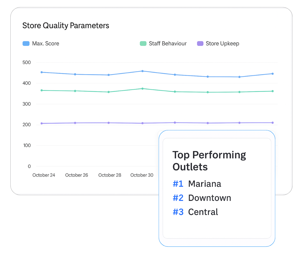Toggle the Store Upkeep series visibility
This screenshot has width=304, height=256.
tap(218, 43)
